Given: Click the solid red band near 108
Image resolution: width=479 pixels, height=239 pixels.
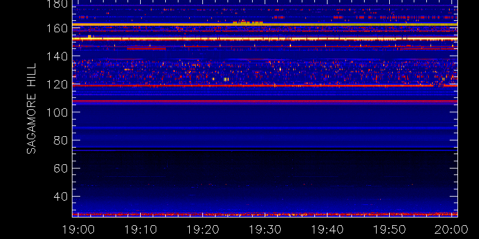Looking at the screenshot, I should [x=265, y=101].
